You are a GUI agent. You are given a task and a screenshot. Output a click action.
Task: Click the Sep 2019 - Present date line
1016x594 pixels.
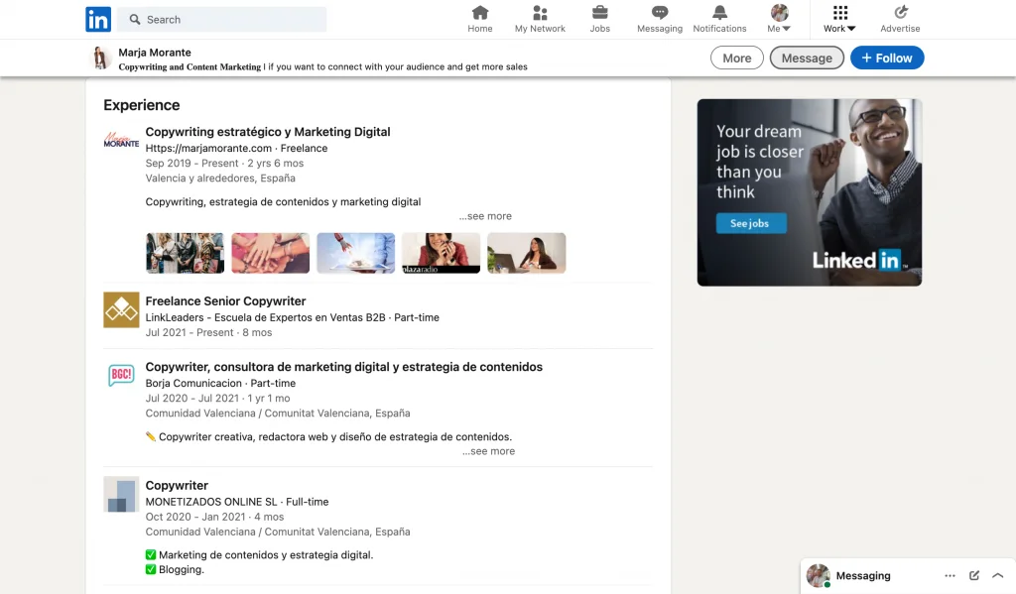224,164
